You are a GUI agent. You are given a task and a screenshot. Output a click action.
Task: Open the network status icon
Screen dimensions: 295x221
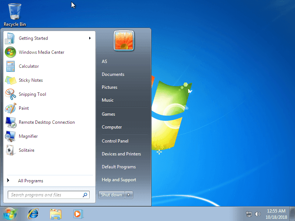pyautogui.click(x=249, y=214)
